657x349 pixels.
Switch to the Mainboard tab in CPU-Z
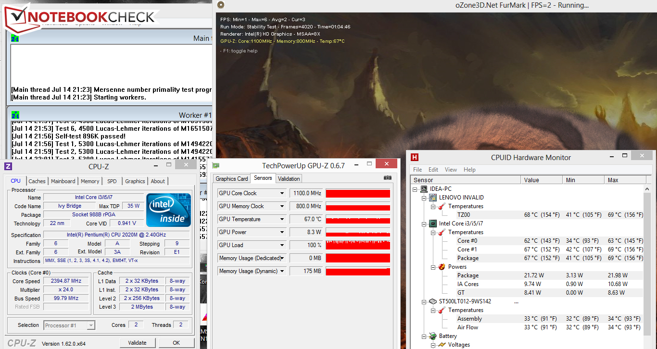pyautogui.click(x=63, y=181)
